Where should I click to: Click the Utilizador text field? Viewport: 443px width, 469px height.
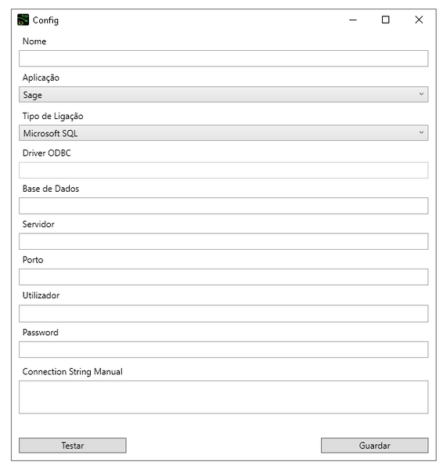coord(223,313)
